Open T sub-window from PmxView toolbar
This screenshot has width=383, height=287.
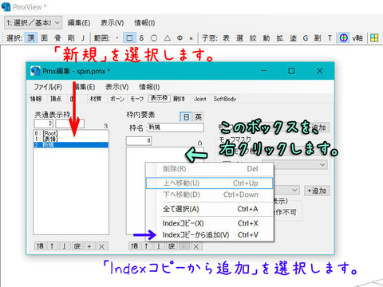(x=330, y=38)
